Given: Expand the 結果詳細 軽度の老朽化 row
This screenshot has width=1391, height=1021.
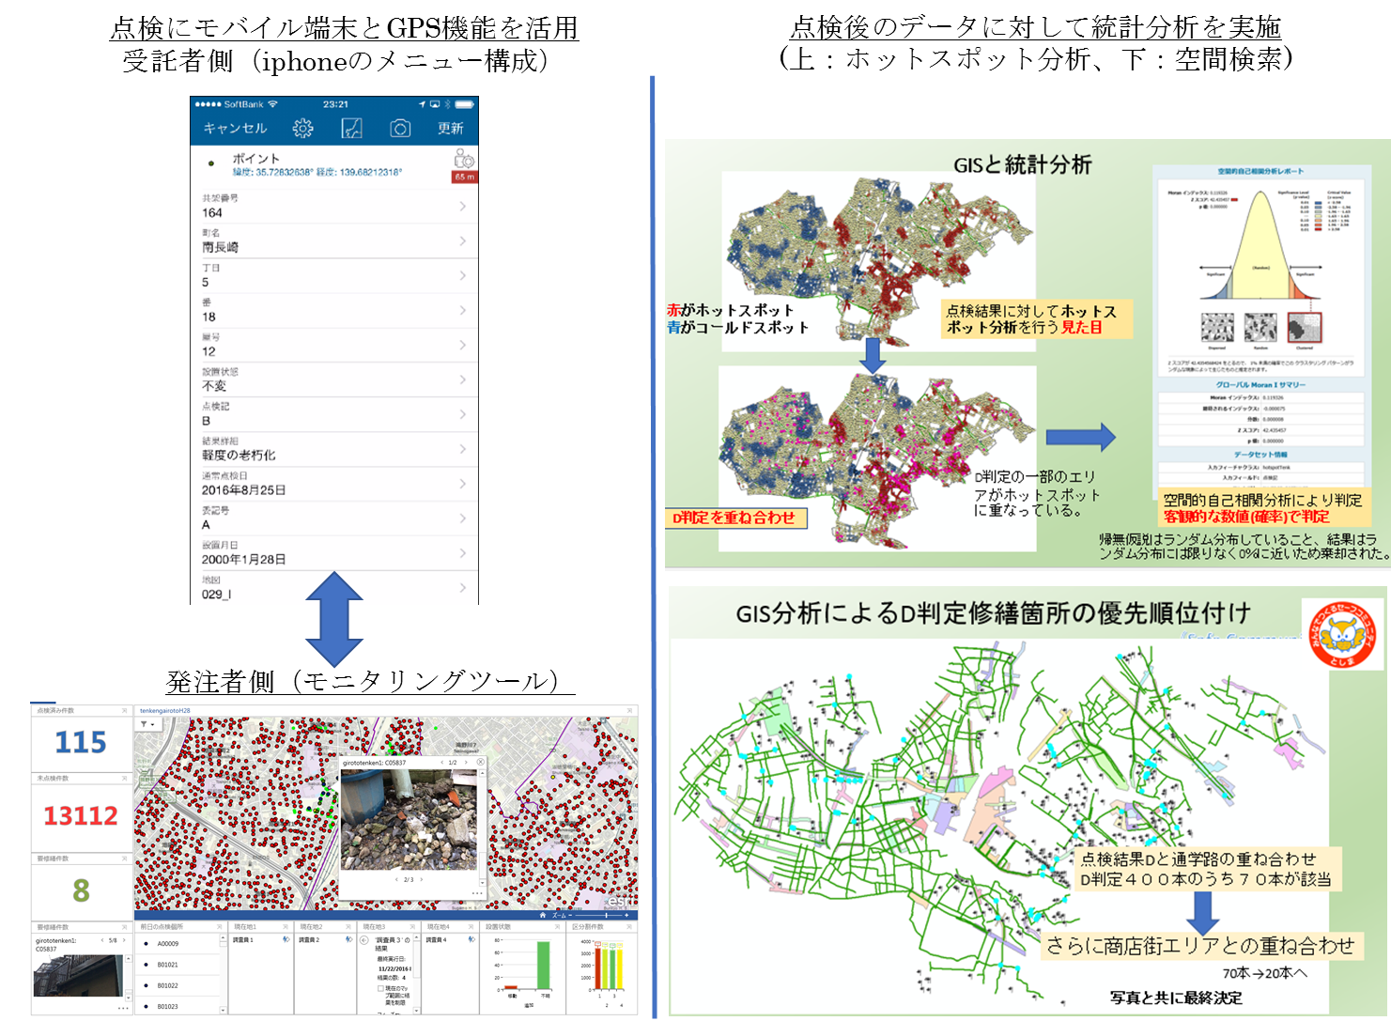Looking at the screenshot, I should click(462, 449).
